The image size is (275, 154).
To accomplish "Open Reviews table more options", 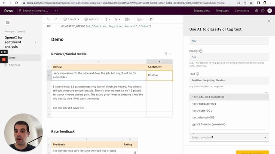I will (171, 54).
